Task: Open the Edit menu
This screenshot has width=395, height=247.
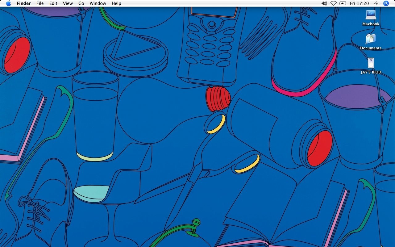Action: (x=53, y=3)
